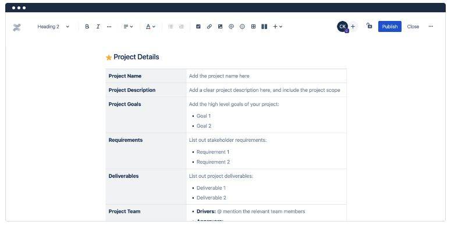
Task: Open more formatting options ellipsis
Action: (x=109, y=26)
